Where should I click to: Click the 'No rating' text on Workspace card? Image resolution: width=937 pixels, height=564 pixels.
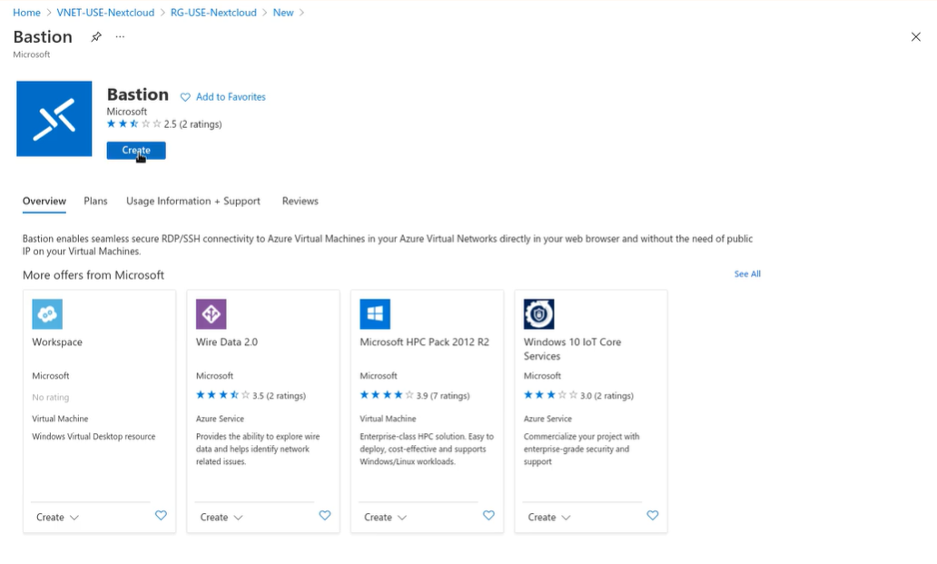click(x=51, y=397)
